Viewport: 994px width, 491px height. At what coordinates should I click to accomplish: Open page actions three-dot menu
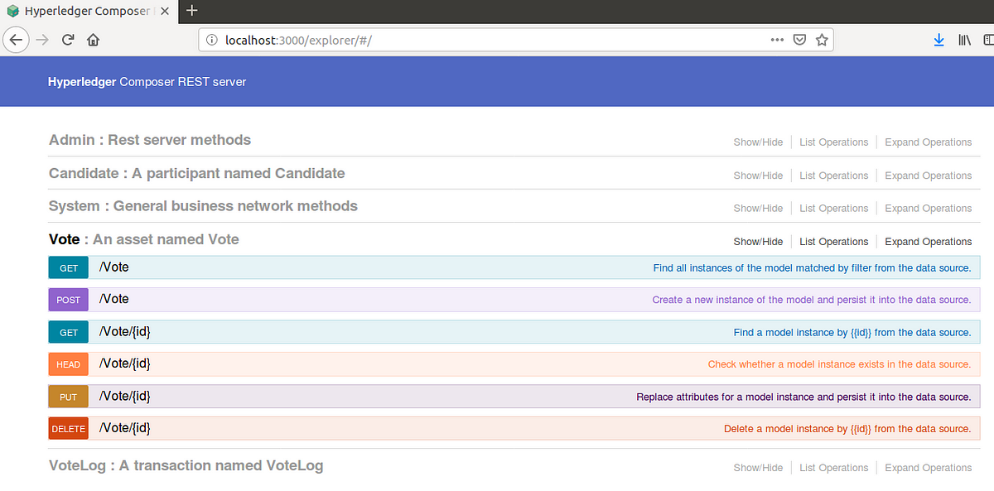click(x=777, y=40)
